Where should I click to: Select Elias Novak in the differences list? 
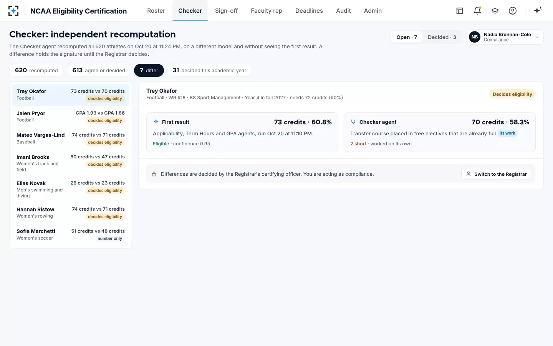(71, 189)
